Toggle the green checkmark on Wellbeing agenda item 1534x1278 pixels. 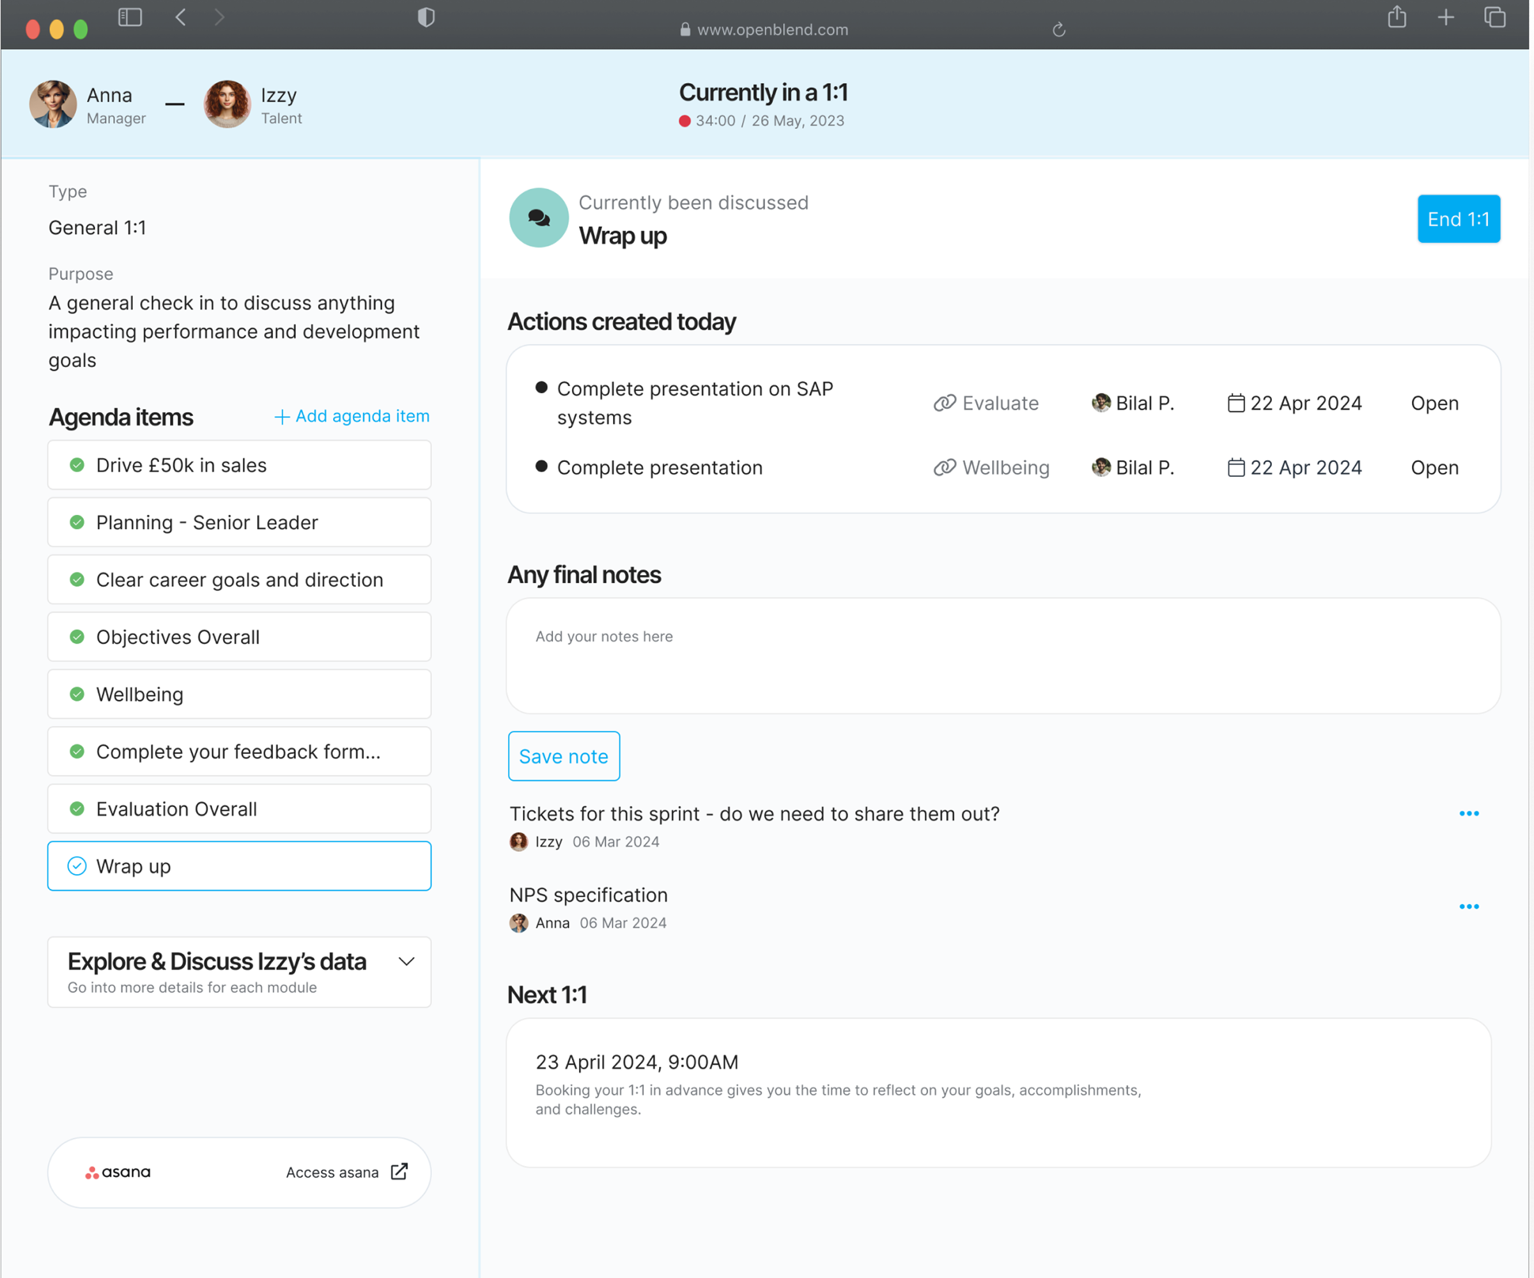pos(77,694)
